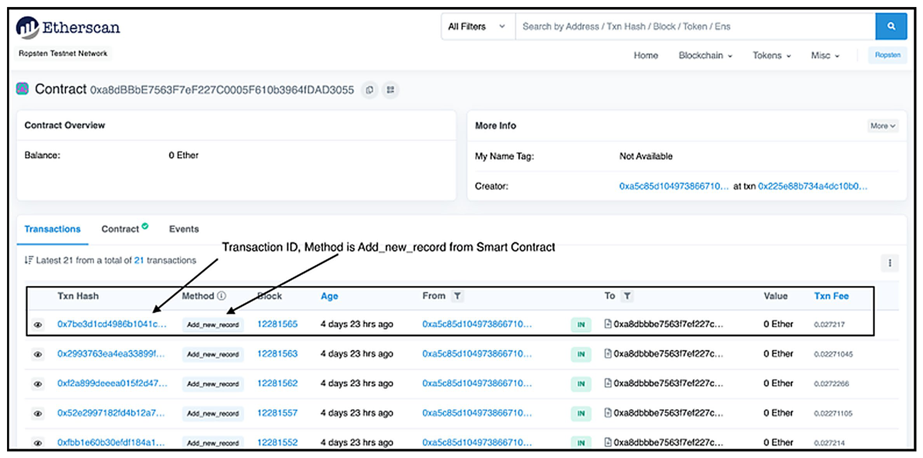Filter the To column with funnel icon
The width and height of the screenshot is (923, 458).
point(627,296)
